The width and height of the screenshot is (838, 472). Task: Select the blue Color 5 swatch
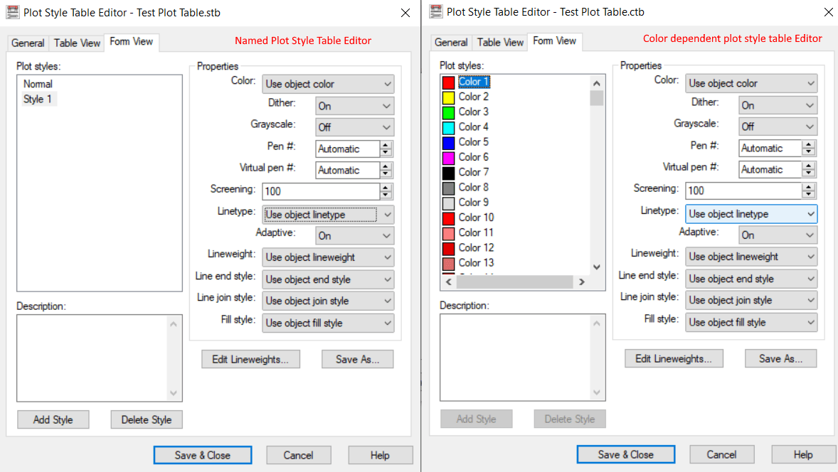tap(448, 143)
